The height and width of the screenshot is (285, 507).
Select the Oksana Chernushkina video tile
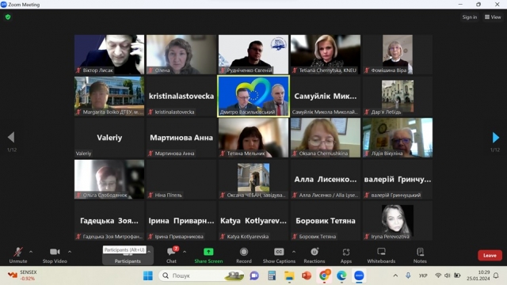click(x=326, y=138)
